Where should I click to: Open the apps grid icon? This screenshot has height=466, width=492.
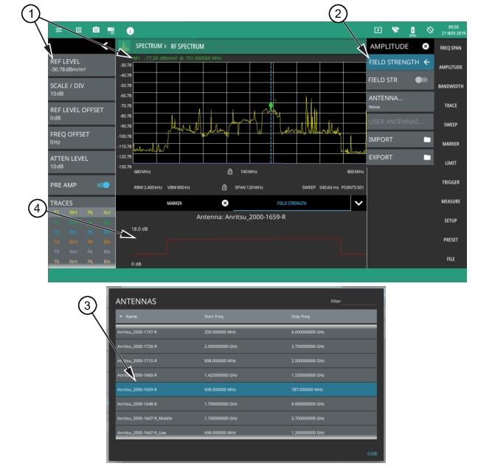[79, 31]
